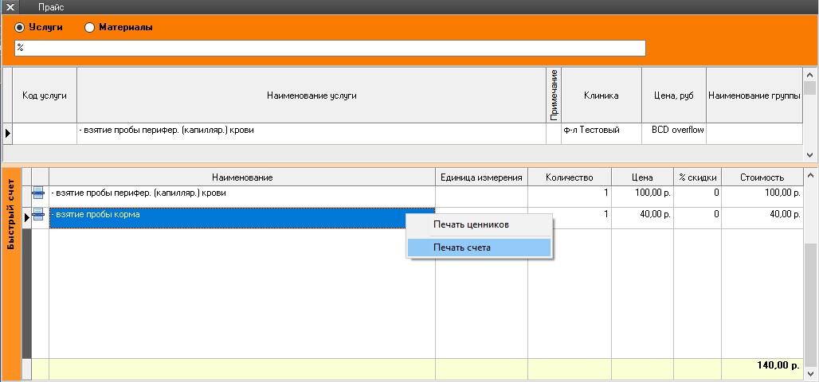
Task: Select the Услуги radio button
Action: coord(20,27)
